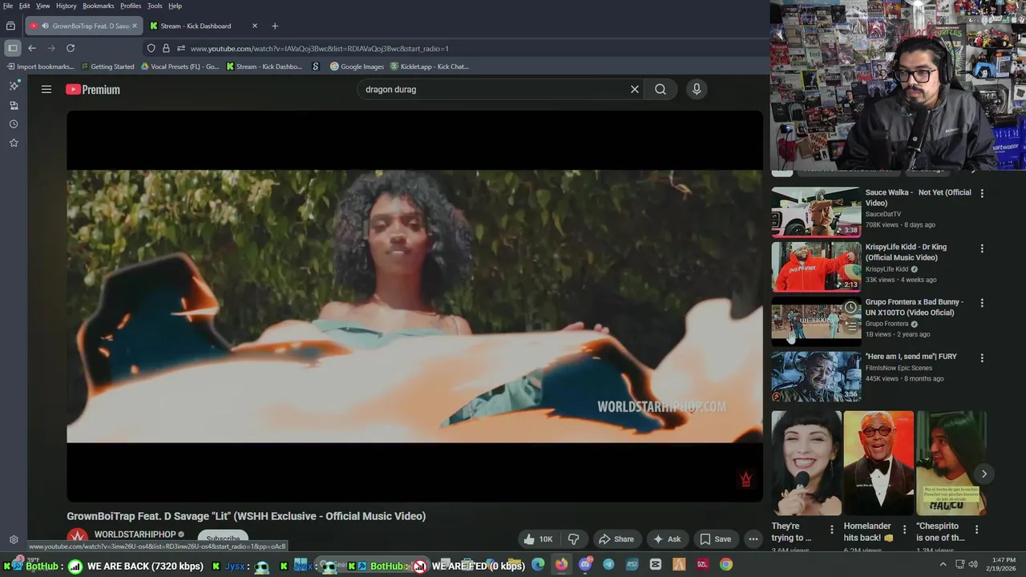1026x577 pixels.
Task: Open the 'Here am I, send me' FURY title
Action: click(x=911, y=357)
